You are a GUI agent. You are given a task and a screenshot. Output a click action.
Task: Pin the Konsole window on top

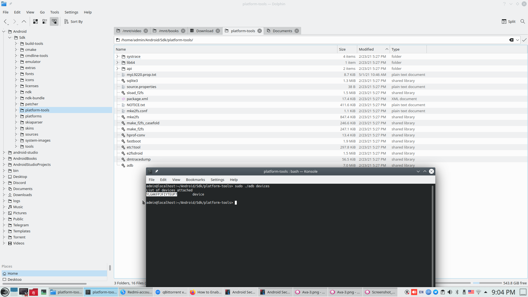click(x=156, y=171)
